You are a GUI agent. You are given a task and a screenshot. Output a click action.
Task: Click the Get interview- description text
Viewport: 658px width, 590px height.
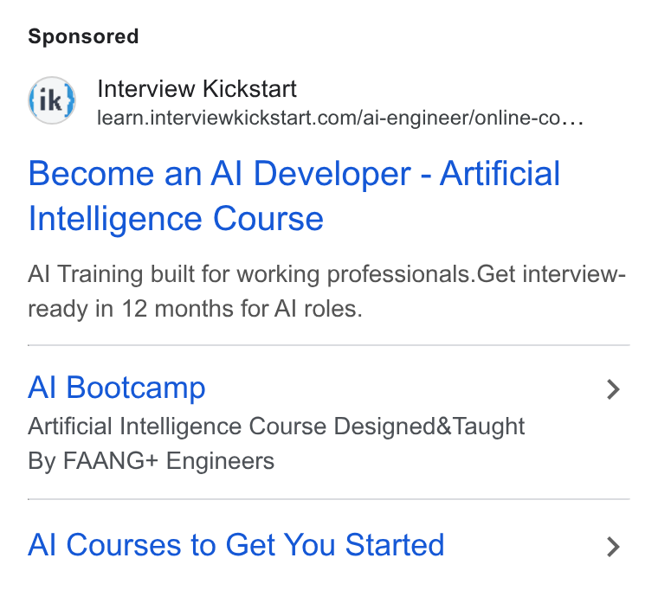[551, 274]
